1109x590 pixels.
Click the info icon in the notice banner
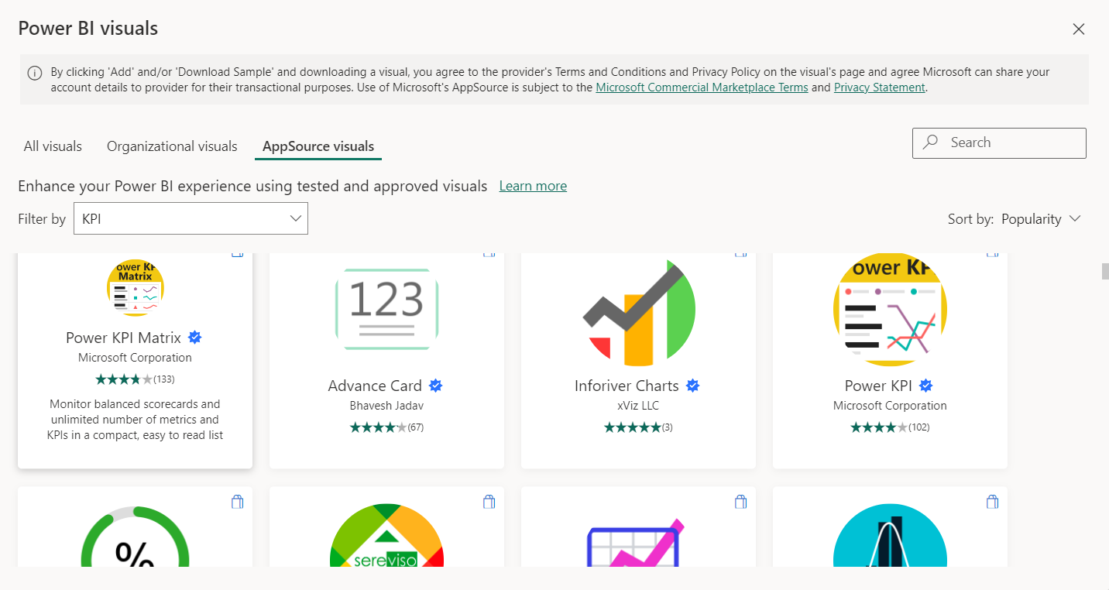pos(35,74)
